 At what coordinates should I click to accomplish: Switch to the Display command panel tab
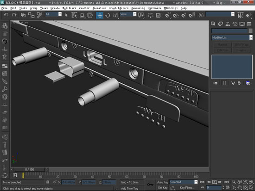(242, 24)
